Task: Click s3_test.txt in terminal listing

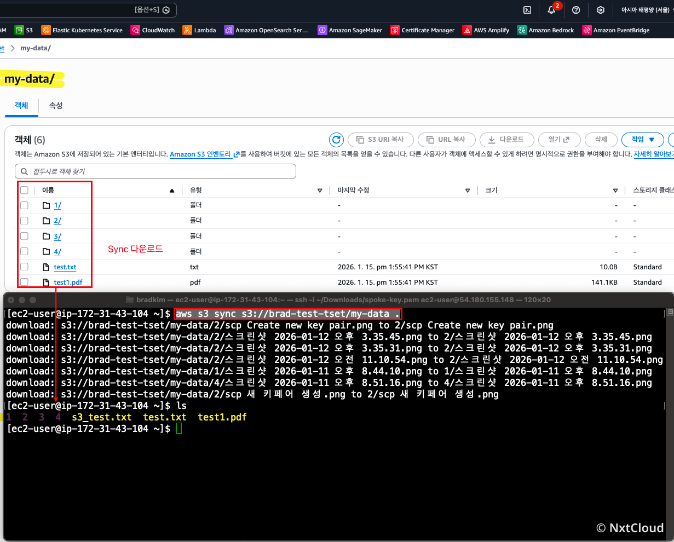Action: coord(102,417)
